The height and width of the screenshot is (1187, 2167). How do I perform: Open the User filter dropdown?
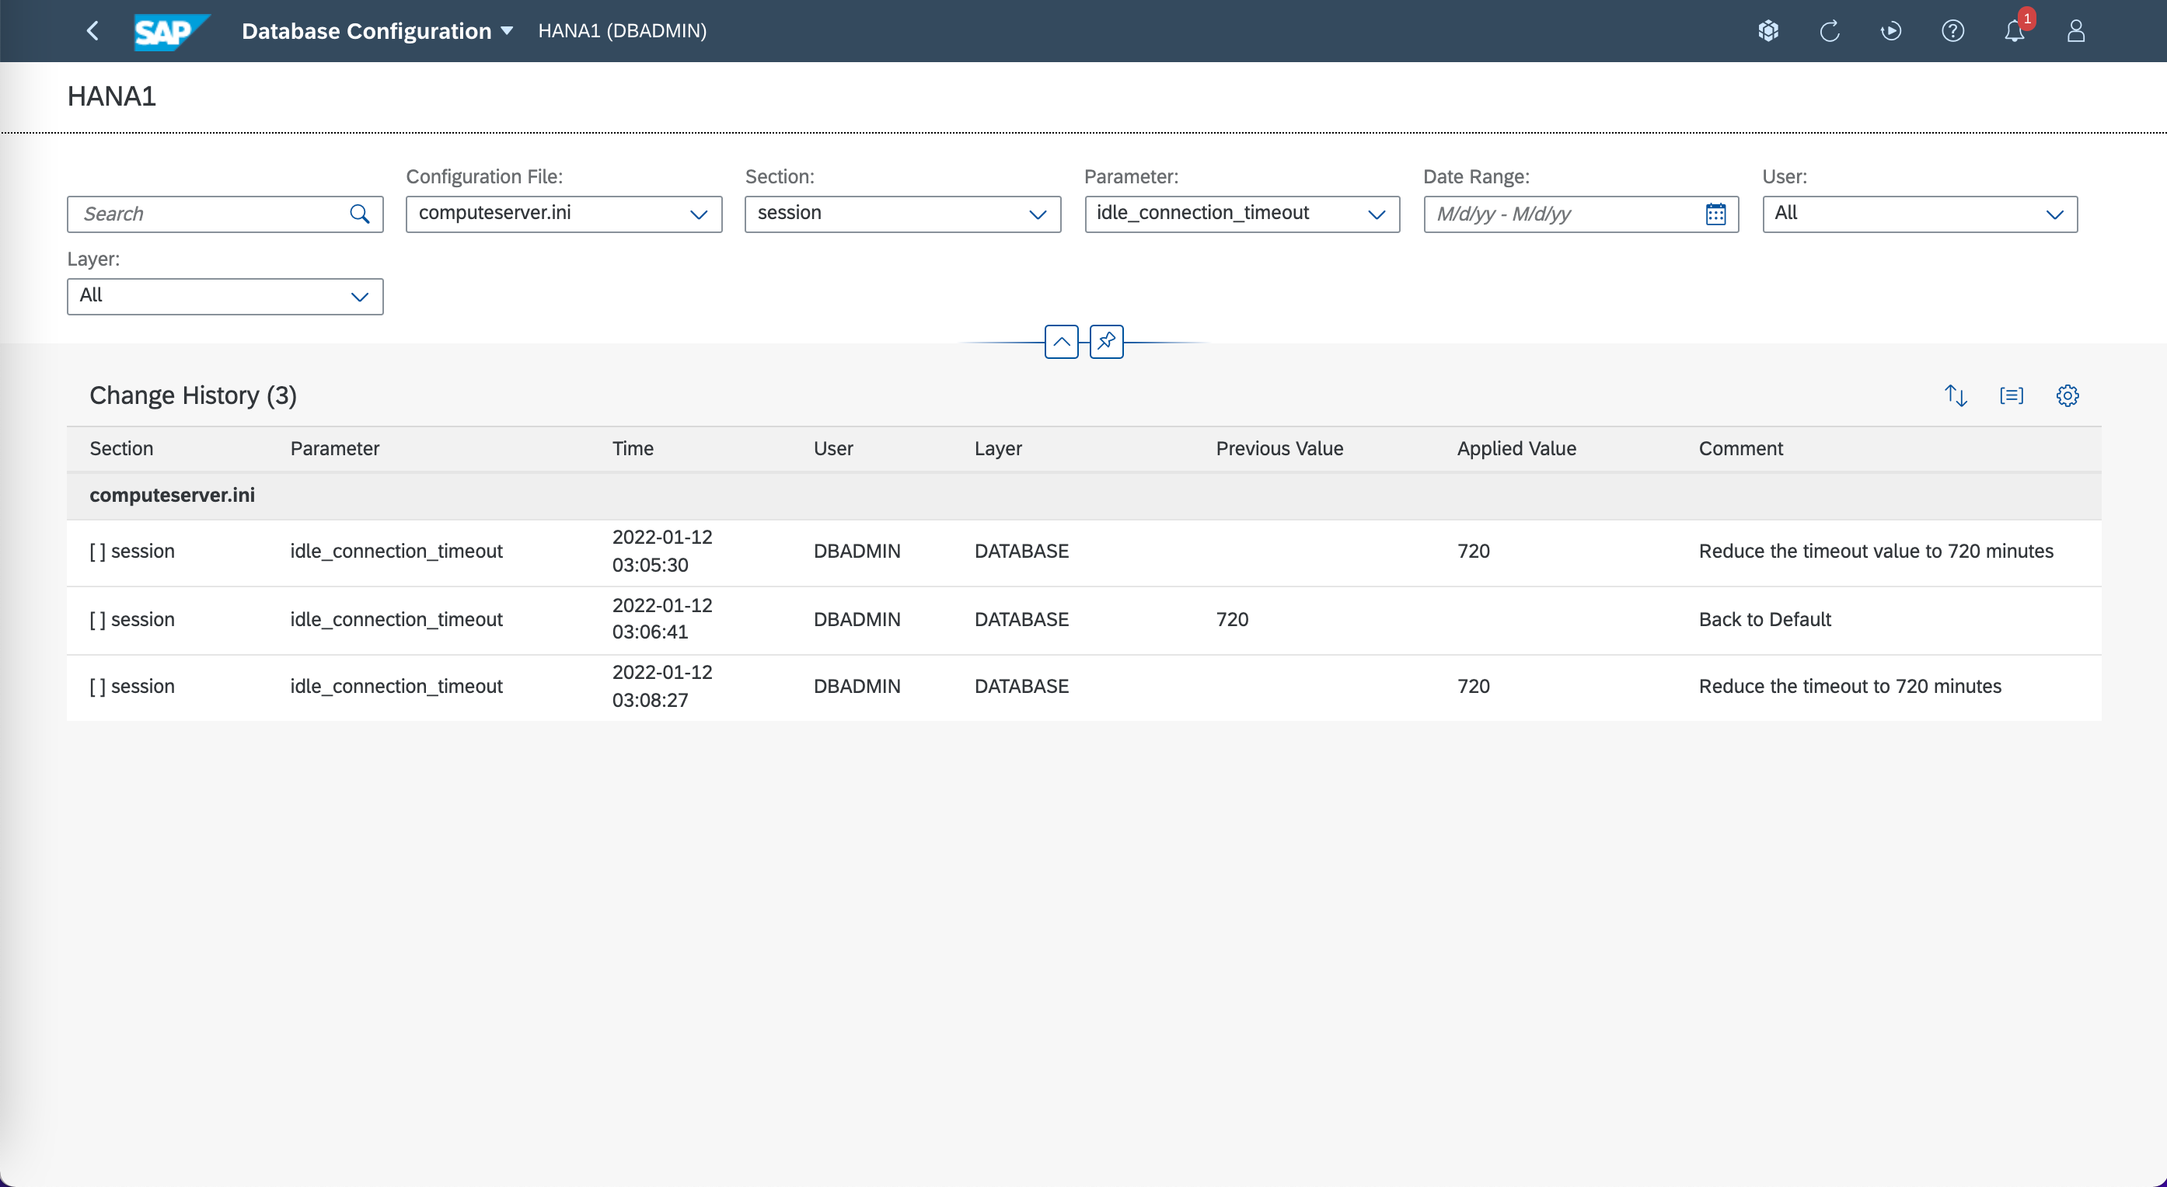(x=2054, y=214)
